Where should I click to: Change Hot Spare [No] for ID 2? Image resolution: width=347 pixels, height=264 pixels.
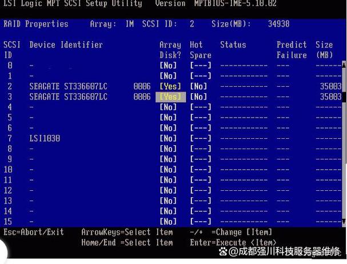coord(198,86)
